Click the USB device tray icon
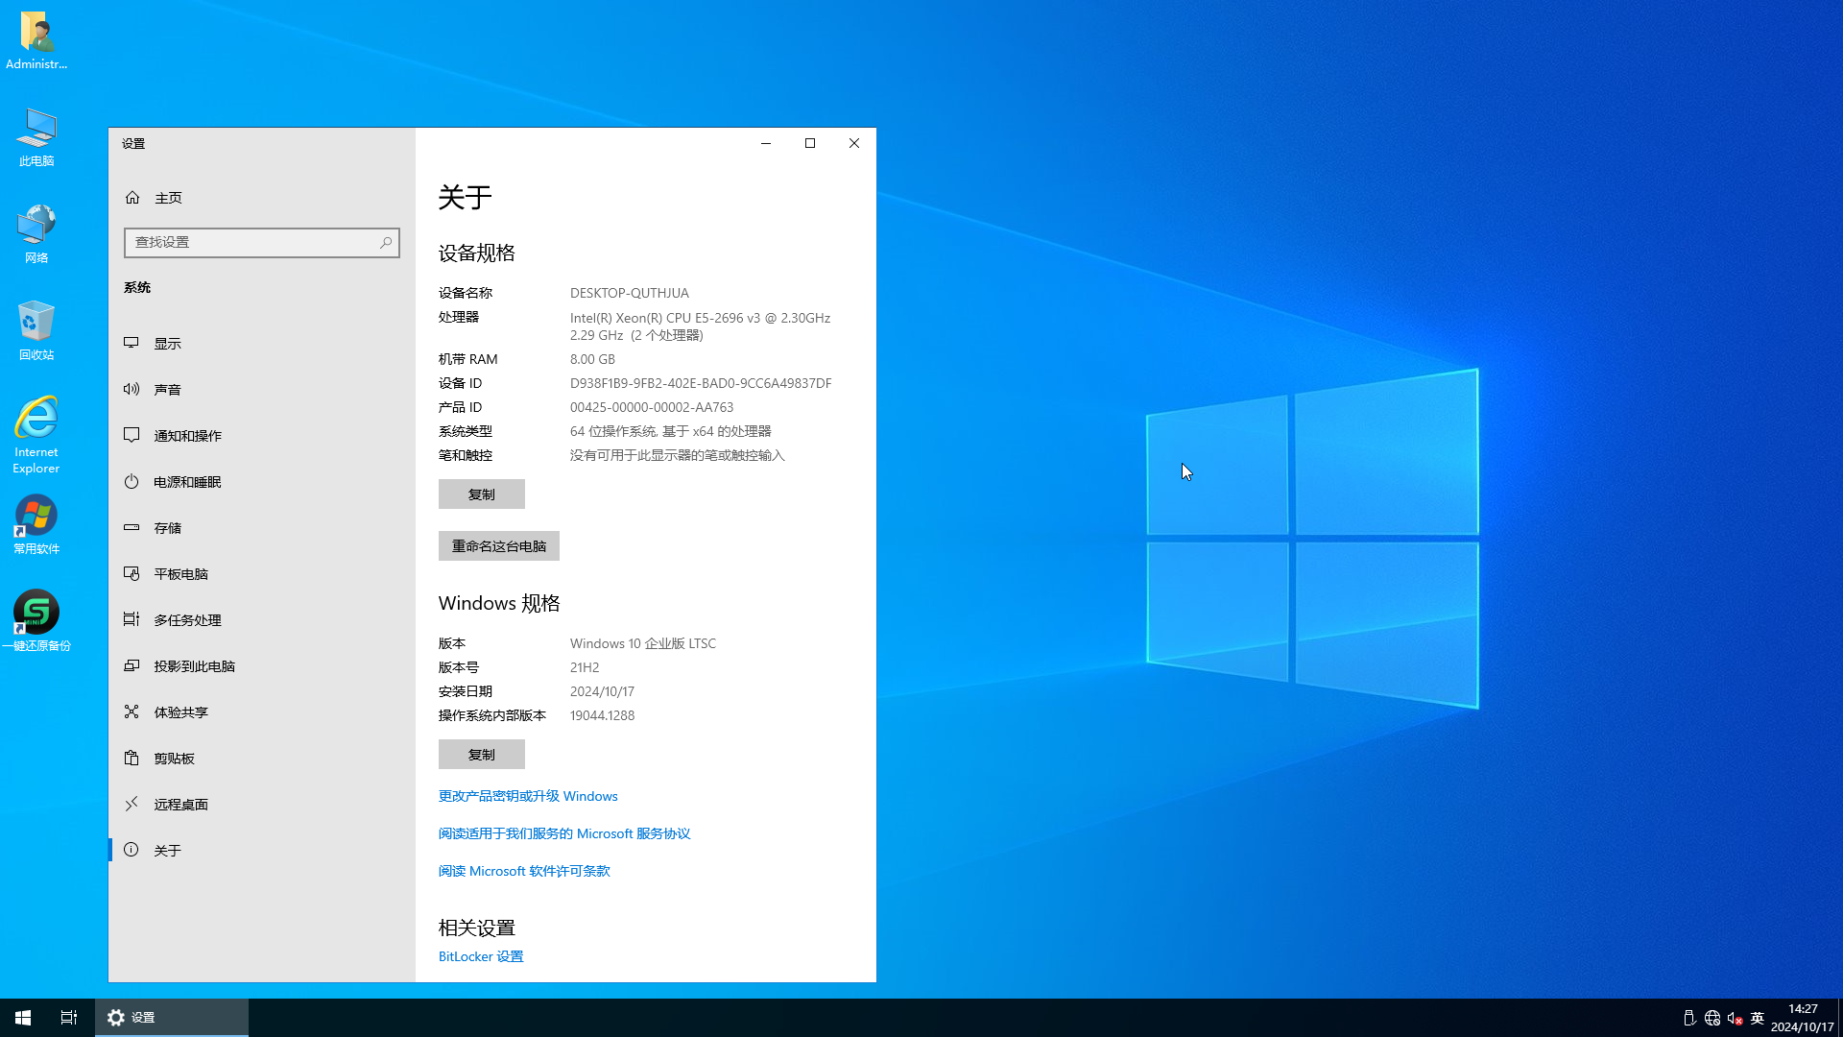The image size is (1843, 1037). tap(1689, 1018)
